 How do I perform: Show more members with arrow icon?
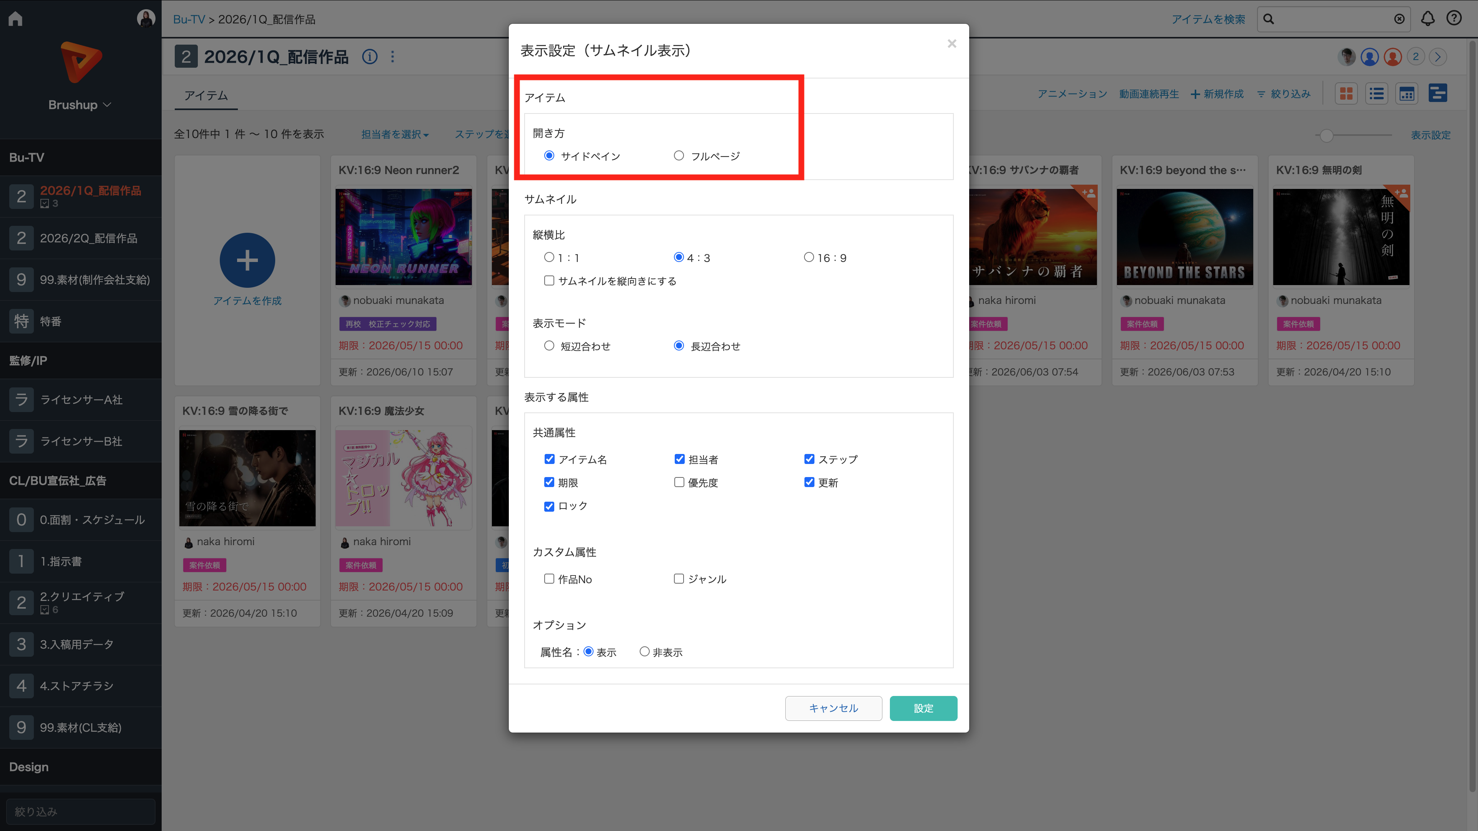(1438, 57)
